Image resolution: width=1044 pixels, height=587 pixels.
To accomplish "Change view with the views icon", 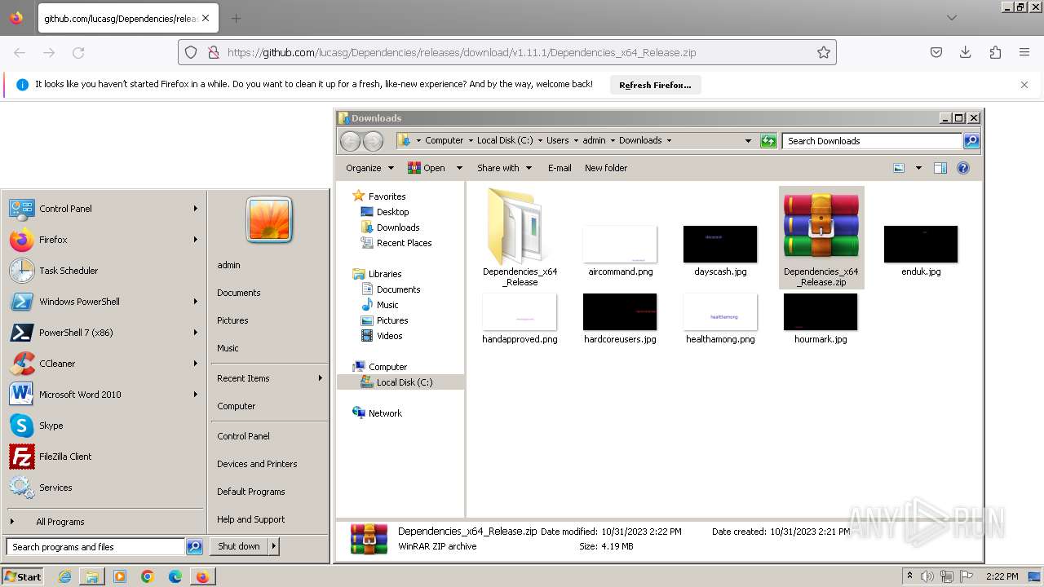I will 899,168.
